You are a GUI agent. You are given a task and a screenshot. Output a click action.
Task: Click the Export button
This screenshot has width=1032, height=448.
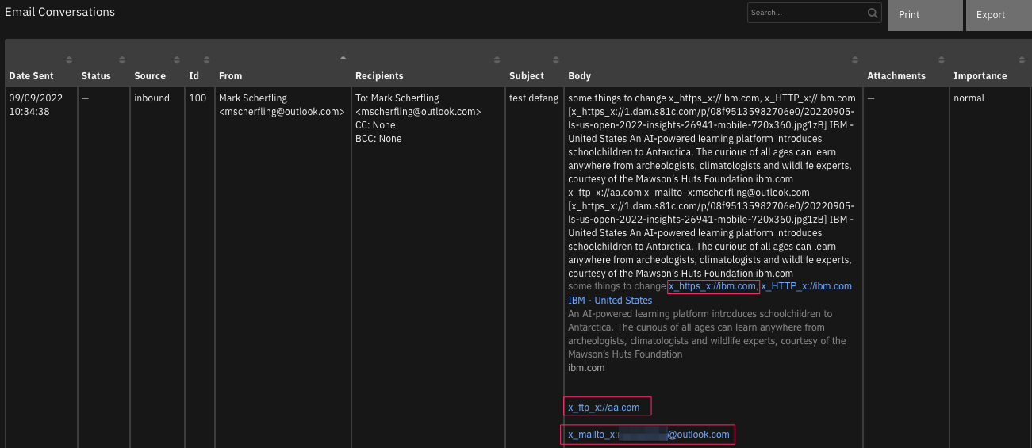(999, 15)
